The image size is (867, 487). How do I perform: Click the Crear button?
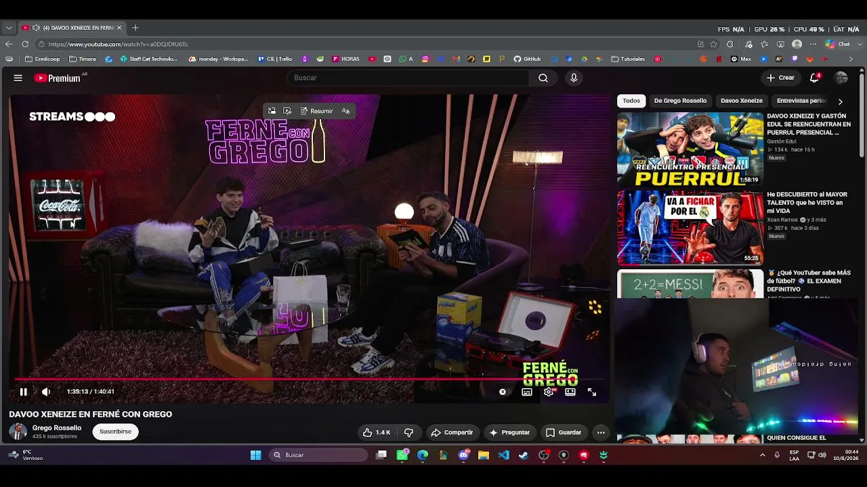(780, 78)
